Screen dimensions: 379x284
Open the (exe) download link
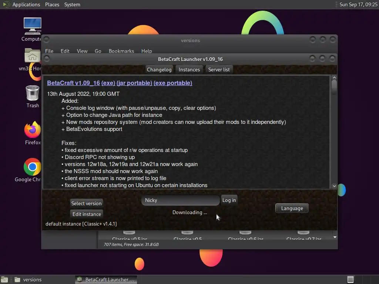tap(108, 83)
